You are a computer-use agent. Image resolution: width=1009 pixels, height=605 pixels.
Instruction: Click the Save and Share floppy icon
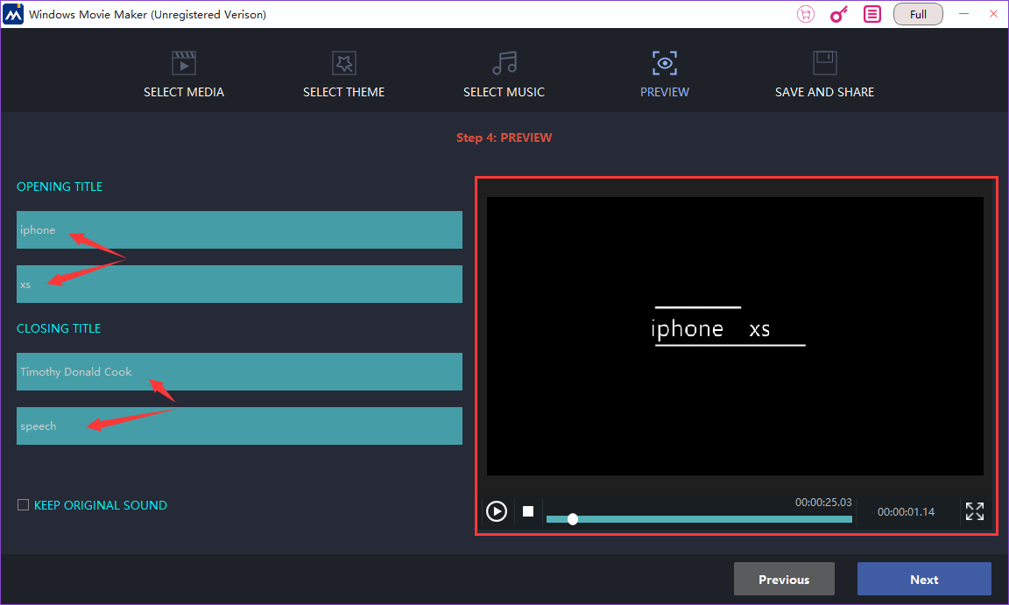tap(825, 63)
